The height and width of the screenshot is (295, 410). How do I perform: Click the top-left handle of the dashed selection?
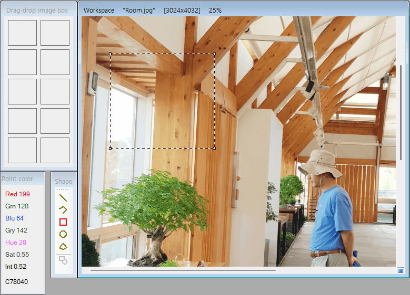point(111,54)
